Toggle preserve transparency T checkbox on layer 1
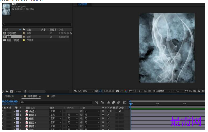 [64, 111]
